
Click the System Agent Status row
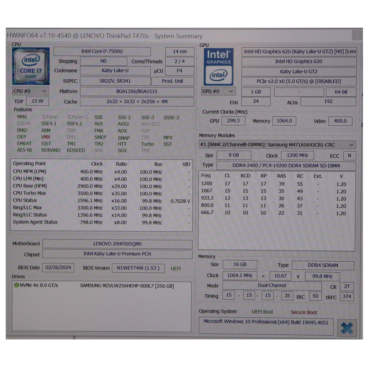tap(101, 222)
